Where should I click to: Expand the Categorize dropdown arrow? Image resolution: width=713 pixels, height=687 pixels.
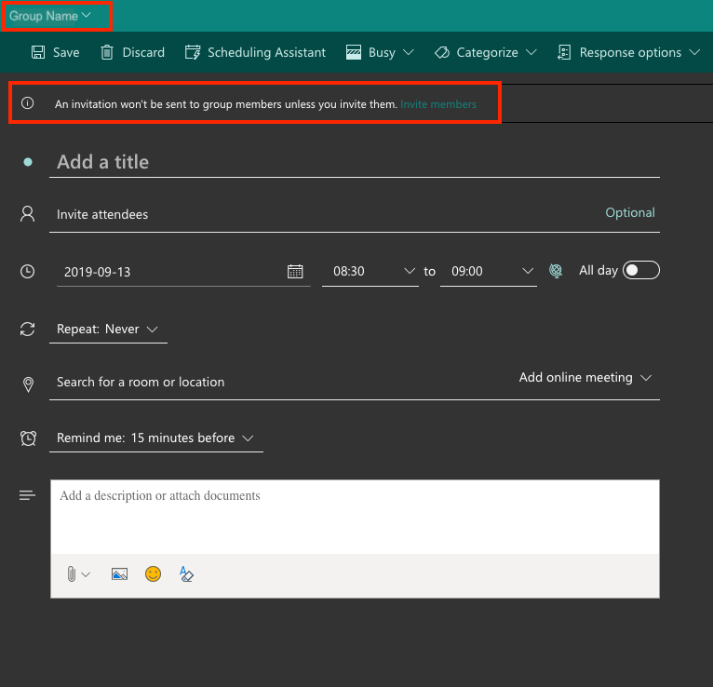coord(531,52)
